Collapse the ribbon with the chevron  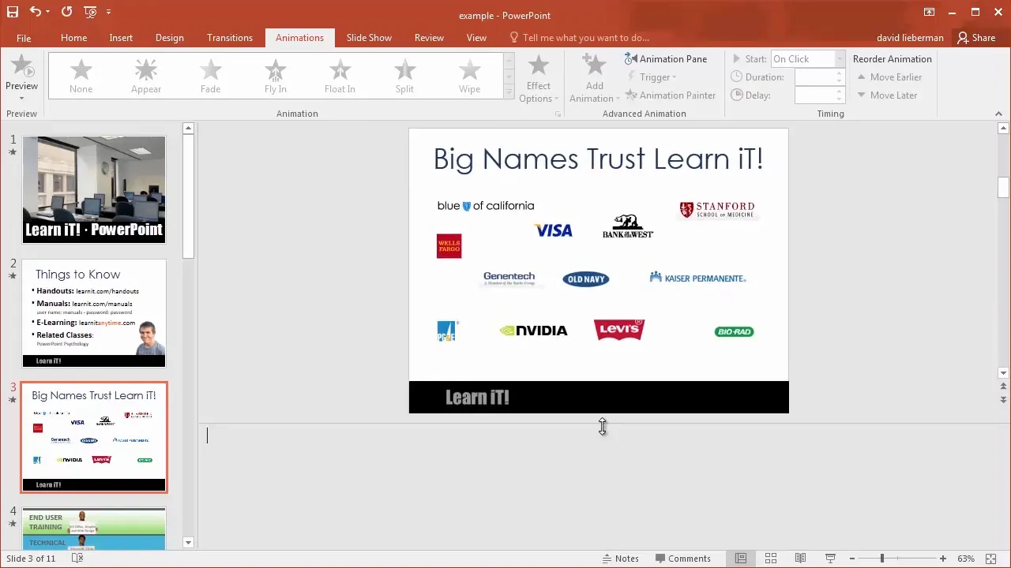[x=998, y=114]
